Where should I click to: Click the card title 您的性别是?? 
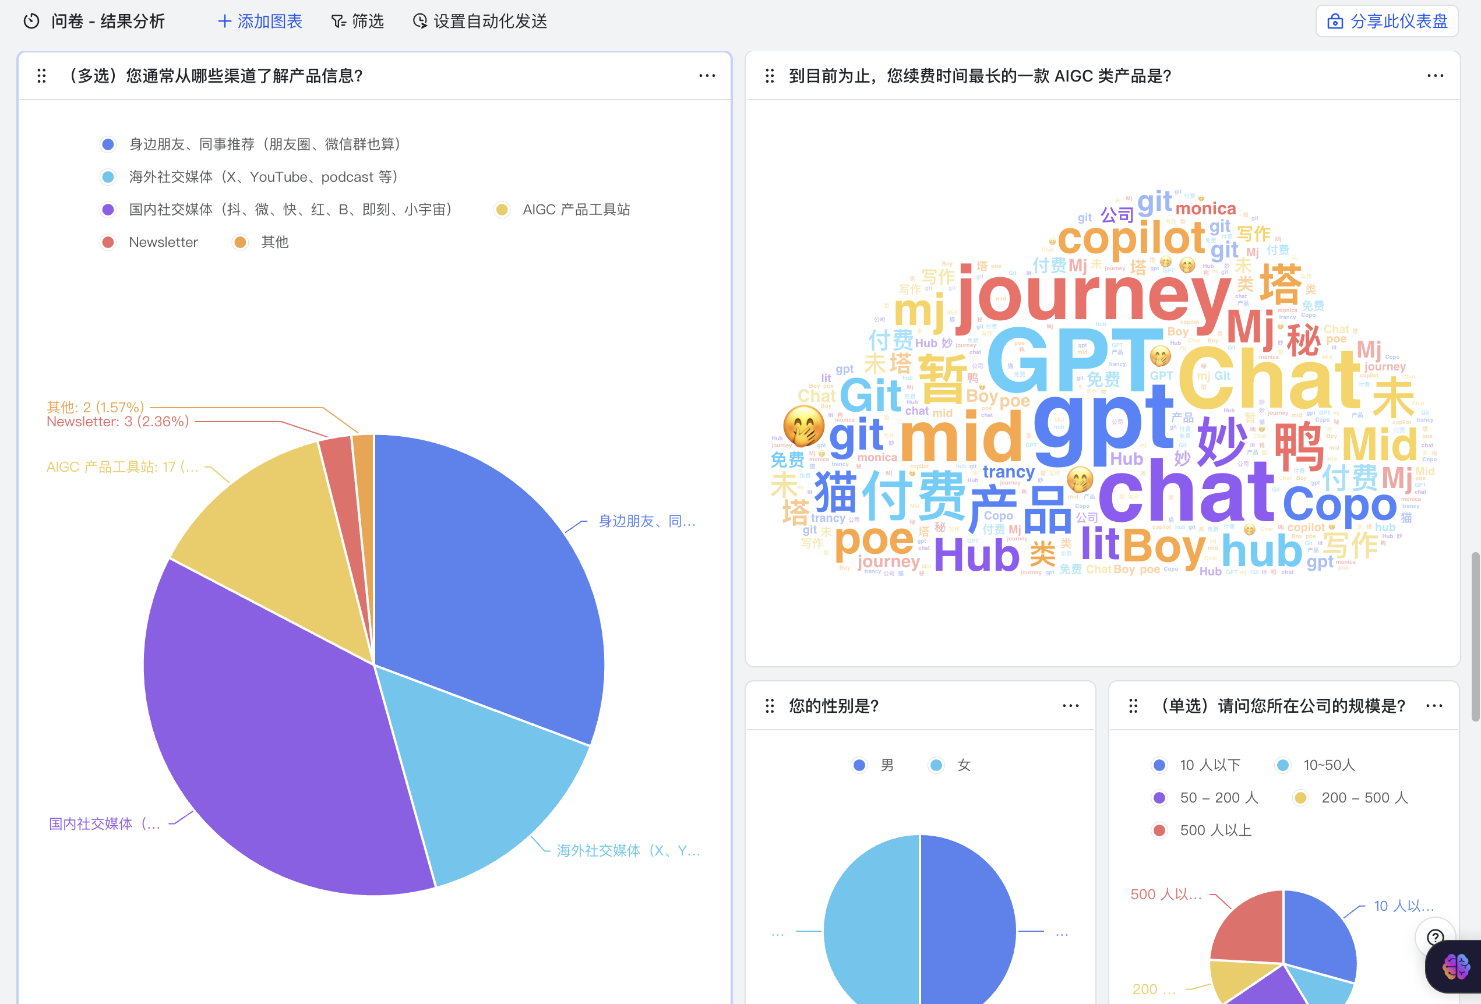(834, 706)
